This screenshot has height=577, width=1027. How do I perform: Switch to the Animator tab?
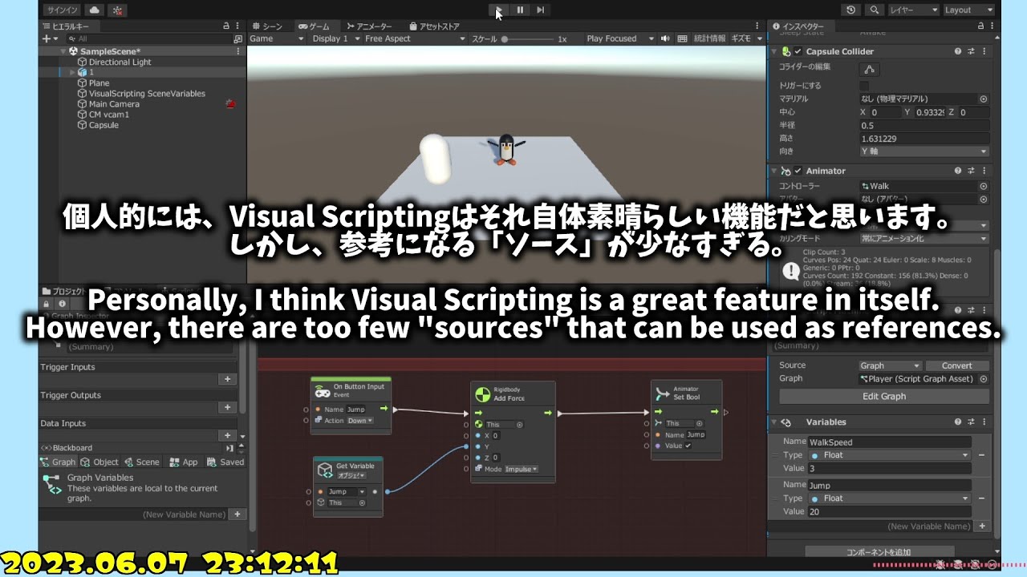click(369, 26)
